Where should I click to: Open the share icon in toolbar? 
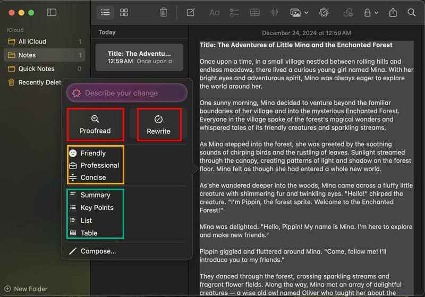tap(393, 12)
